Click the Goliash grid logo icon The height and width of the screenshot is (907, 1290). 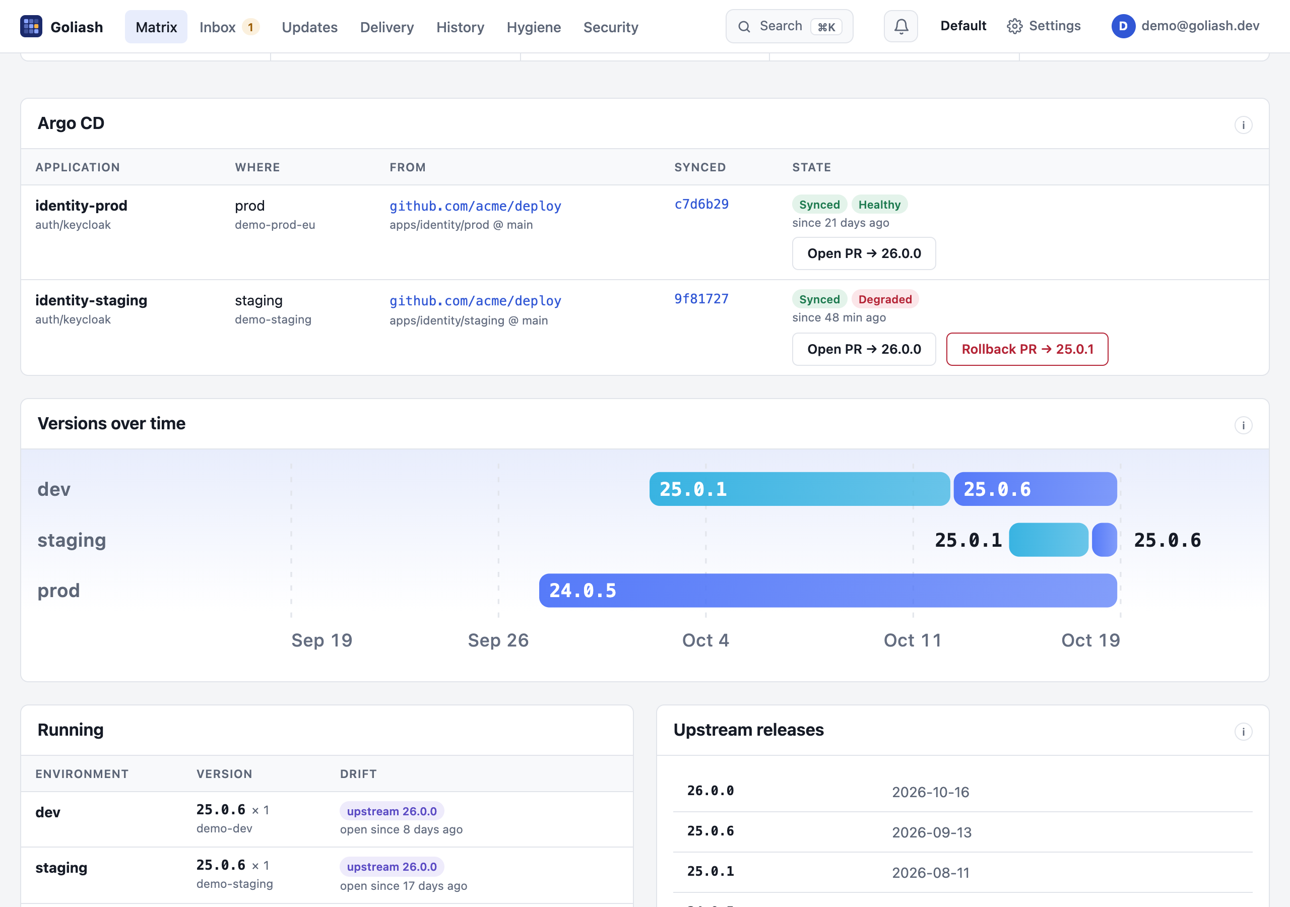(x=31, y=26)
